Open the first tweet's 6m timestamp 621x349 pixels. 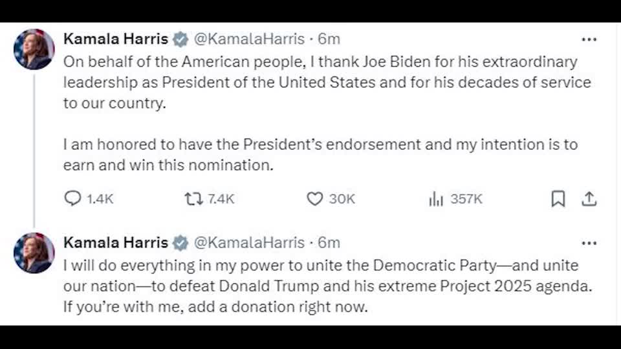tap(329, 39)
